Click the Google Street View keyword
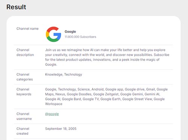This screenshot has width=188, height=140. (x=137, y=99)
